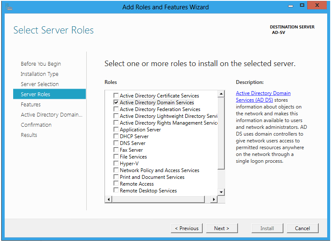Screen dimensions: 331x242
Task: Go back with the Previous button
Action: coord(187,228)
